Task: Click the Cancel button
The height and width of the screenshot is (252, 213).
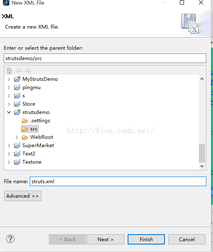Action: (x=187, y=239)
